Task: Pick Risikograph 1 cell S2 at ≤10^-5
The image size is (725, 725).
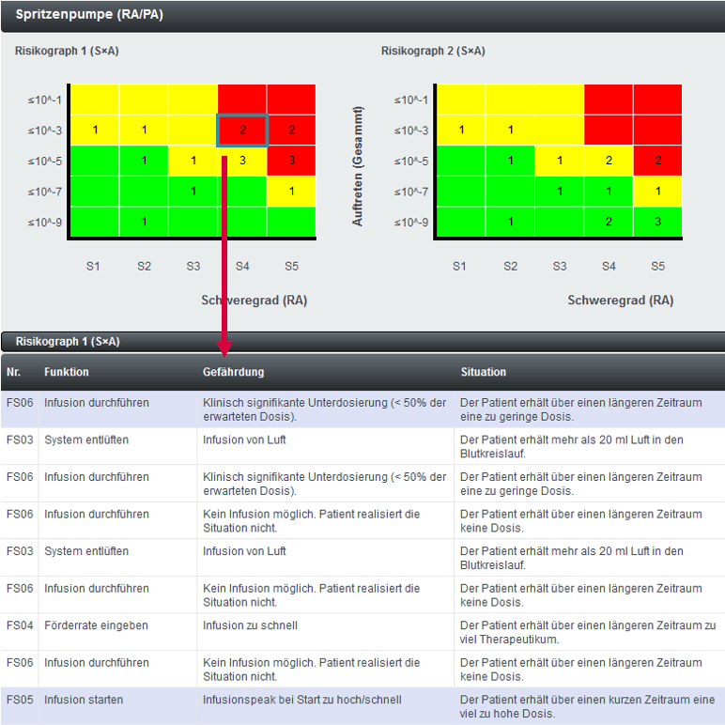Action: pos(144,161)
